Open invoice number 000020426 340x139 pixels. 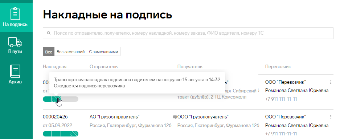point(55,117)
